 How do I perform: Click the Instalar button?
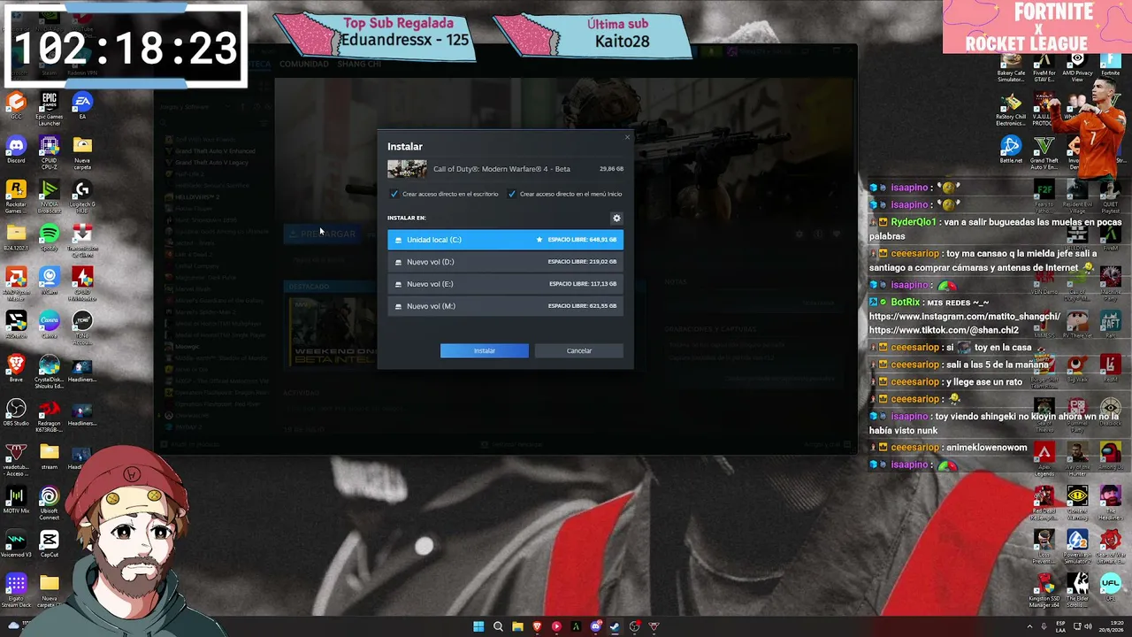[x=485, y=351]
